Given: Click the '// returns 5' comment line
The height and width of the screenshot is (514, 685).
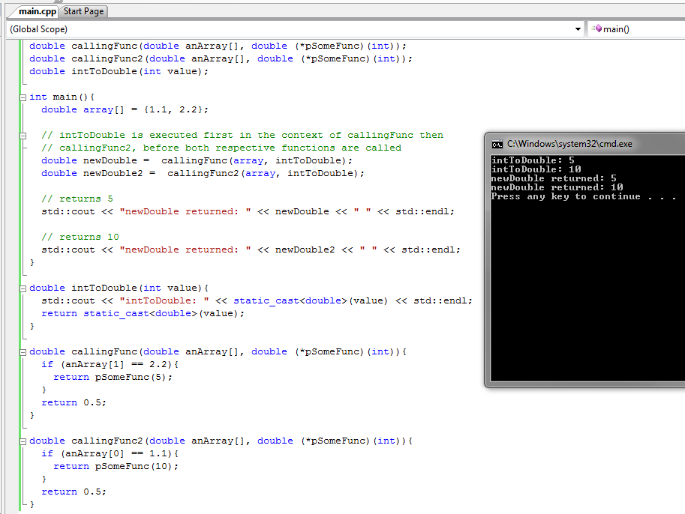Looking at the screenshot, I should pos(77,199).
